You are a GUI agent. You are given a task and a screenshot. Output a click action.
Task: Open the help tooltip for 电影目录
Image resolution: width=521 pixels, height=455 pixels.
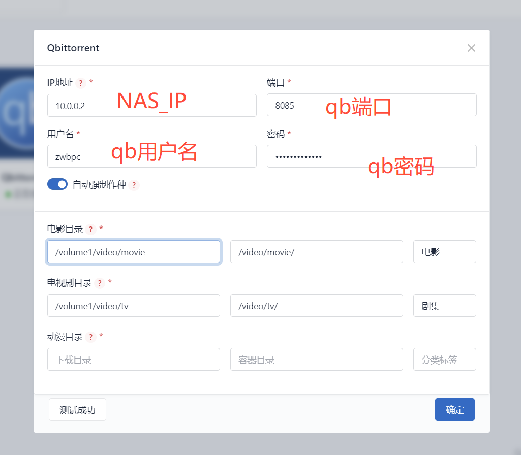coord(90,230)
